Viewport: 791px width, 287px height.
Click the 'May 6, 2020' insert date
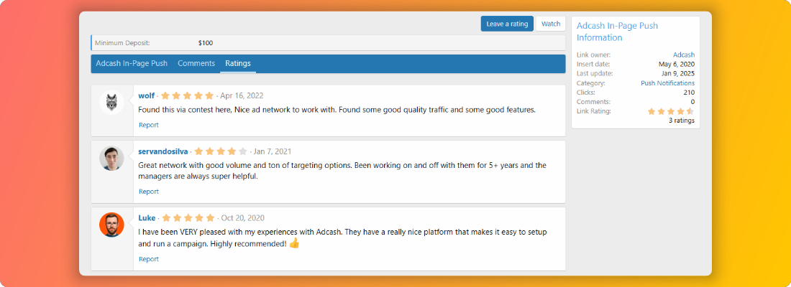[x=677, y=64]
